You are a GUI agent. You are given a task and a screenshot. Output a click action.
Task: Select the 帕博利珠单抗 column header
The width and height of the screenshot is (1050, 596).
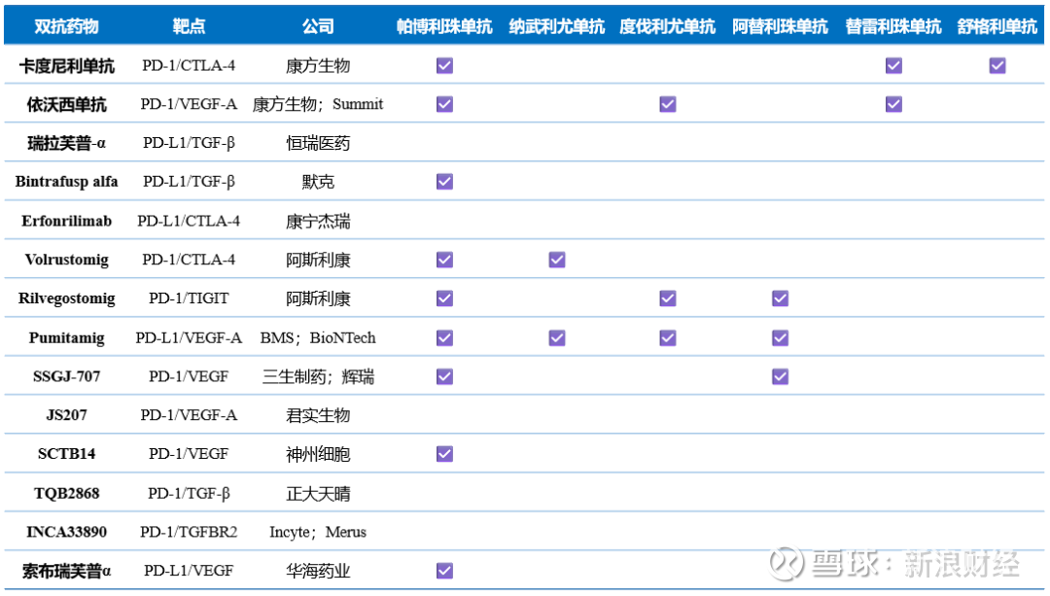444,26
